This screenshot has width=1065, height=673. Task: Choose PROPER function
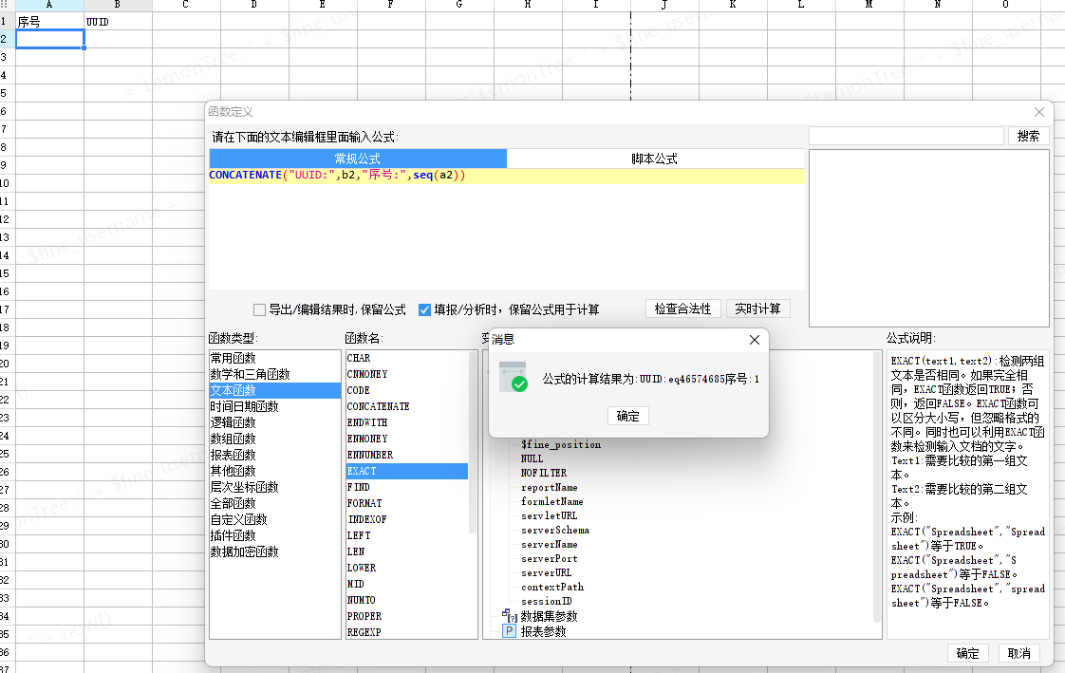[x=407, y=616]
